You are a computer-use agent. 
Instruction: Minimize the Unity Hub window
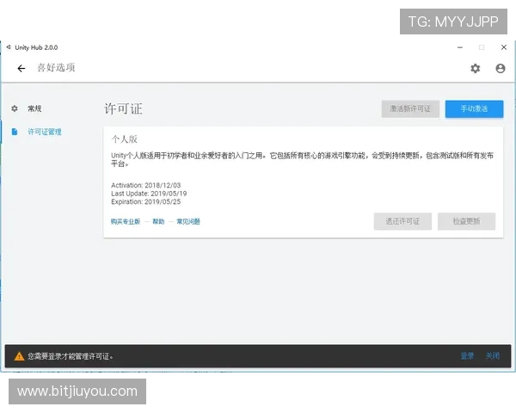tap(460, 47)
